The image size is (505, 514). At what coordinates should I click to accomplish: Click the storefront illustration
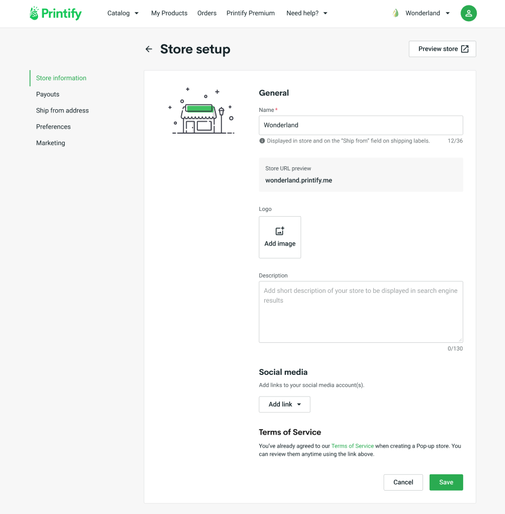[201, 112]
